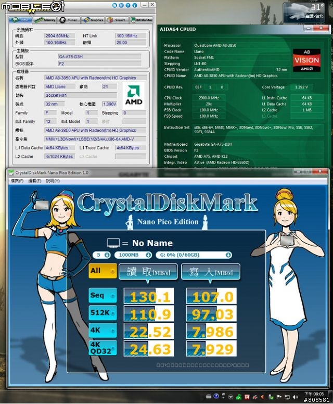Open the 說明(H) menu in CrystalDiskMark

[x=53, y=181]
